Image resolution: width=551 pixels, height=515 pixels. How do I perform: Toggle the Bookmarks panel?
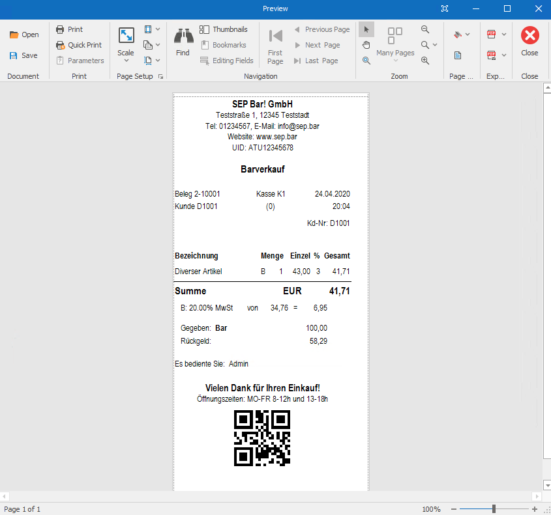click(x=223, y=45)
